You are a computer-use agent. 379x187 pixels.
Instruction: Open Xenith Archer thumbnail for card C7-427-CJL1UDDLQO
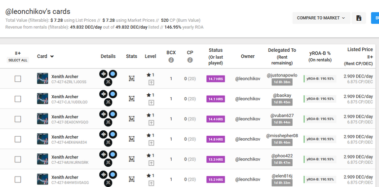pos(42,99)
